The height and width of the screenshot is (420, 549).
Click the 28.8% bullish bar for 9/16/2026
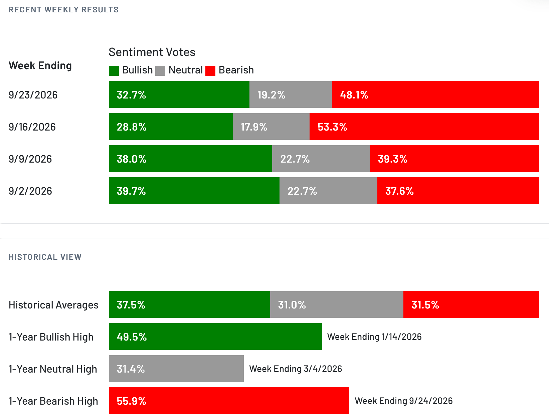click(171, 127)
